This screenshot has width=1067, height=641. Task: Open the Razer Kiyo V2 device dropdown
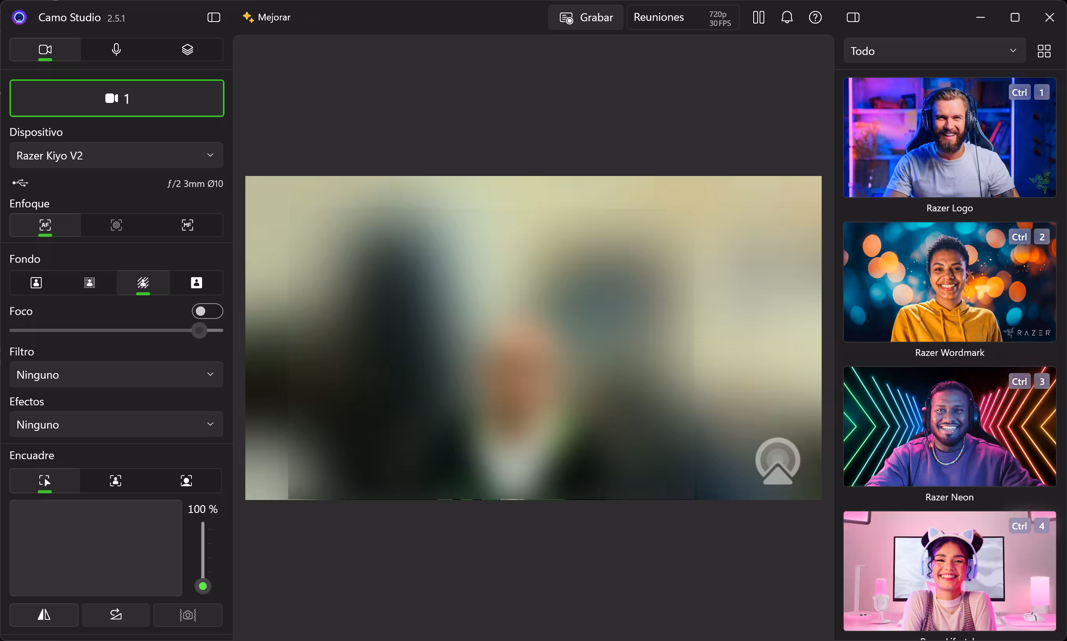(116, 155)
